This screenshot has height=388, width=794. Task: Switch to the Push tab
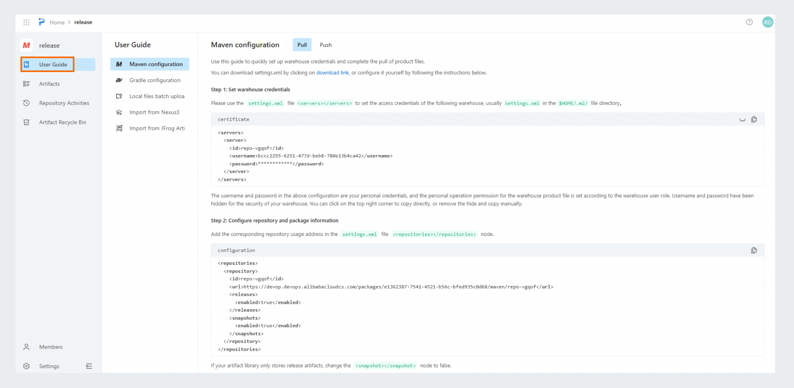point(325,45)
